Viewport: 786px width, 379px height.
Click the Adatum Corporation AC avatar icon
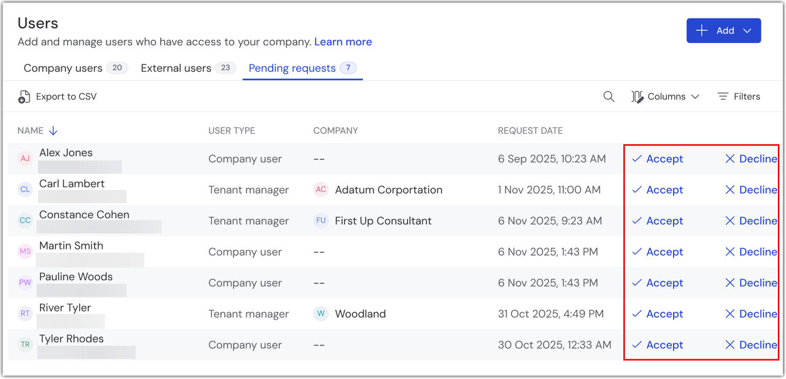[x=321, y=190]
